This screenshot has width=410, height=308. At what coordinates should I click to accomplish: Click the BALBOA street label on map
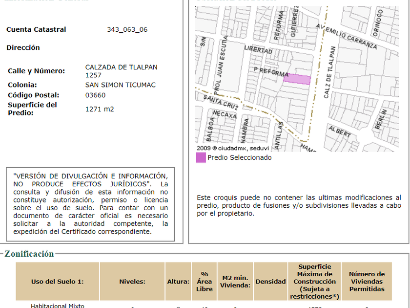[210, 129]
